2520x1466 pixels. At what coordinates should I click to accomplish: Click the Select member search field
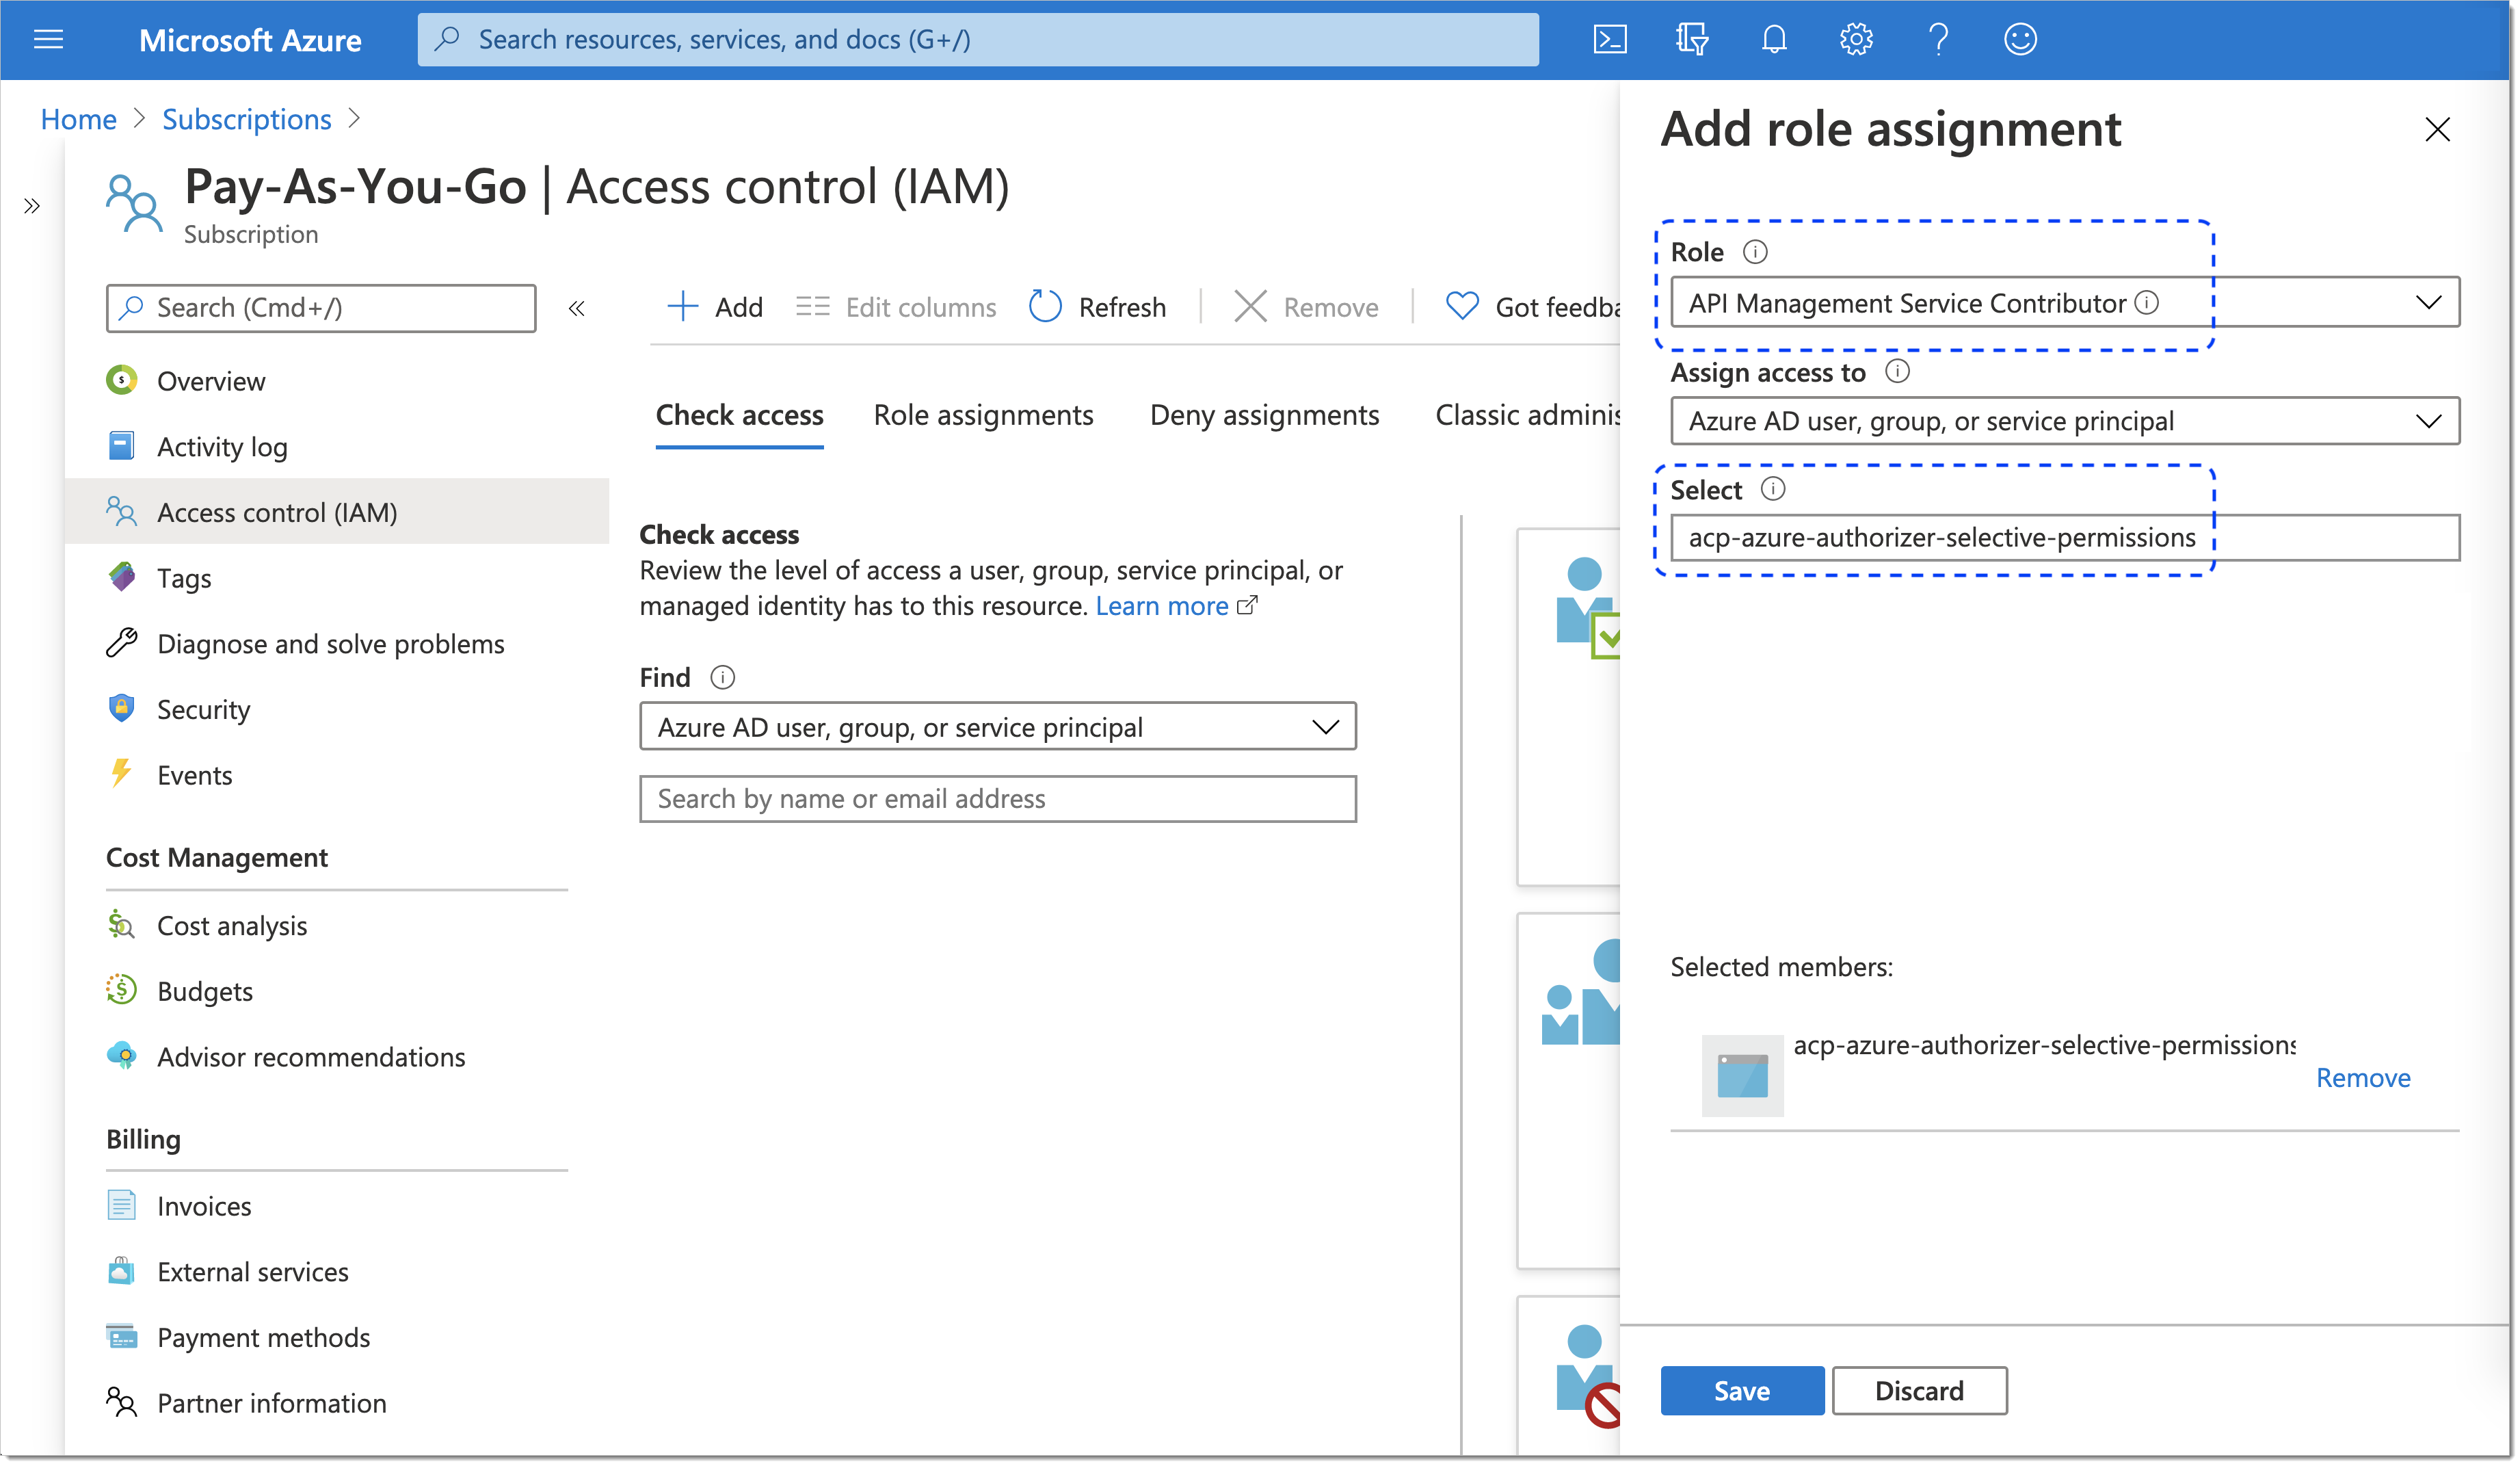tap(2065, 538)
